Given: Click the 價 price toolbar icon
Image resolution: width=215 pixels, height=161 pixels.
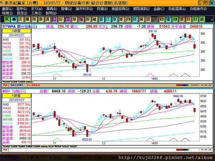Looking at the screenshot, I should 40,19.
